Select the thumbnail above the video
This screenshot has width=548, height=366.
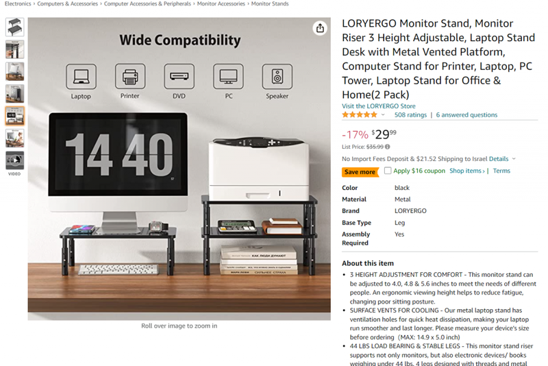click(14, 138)
